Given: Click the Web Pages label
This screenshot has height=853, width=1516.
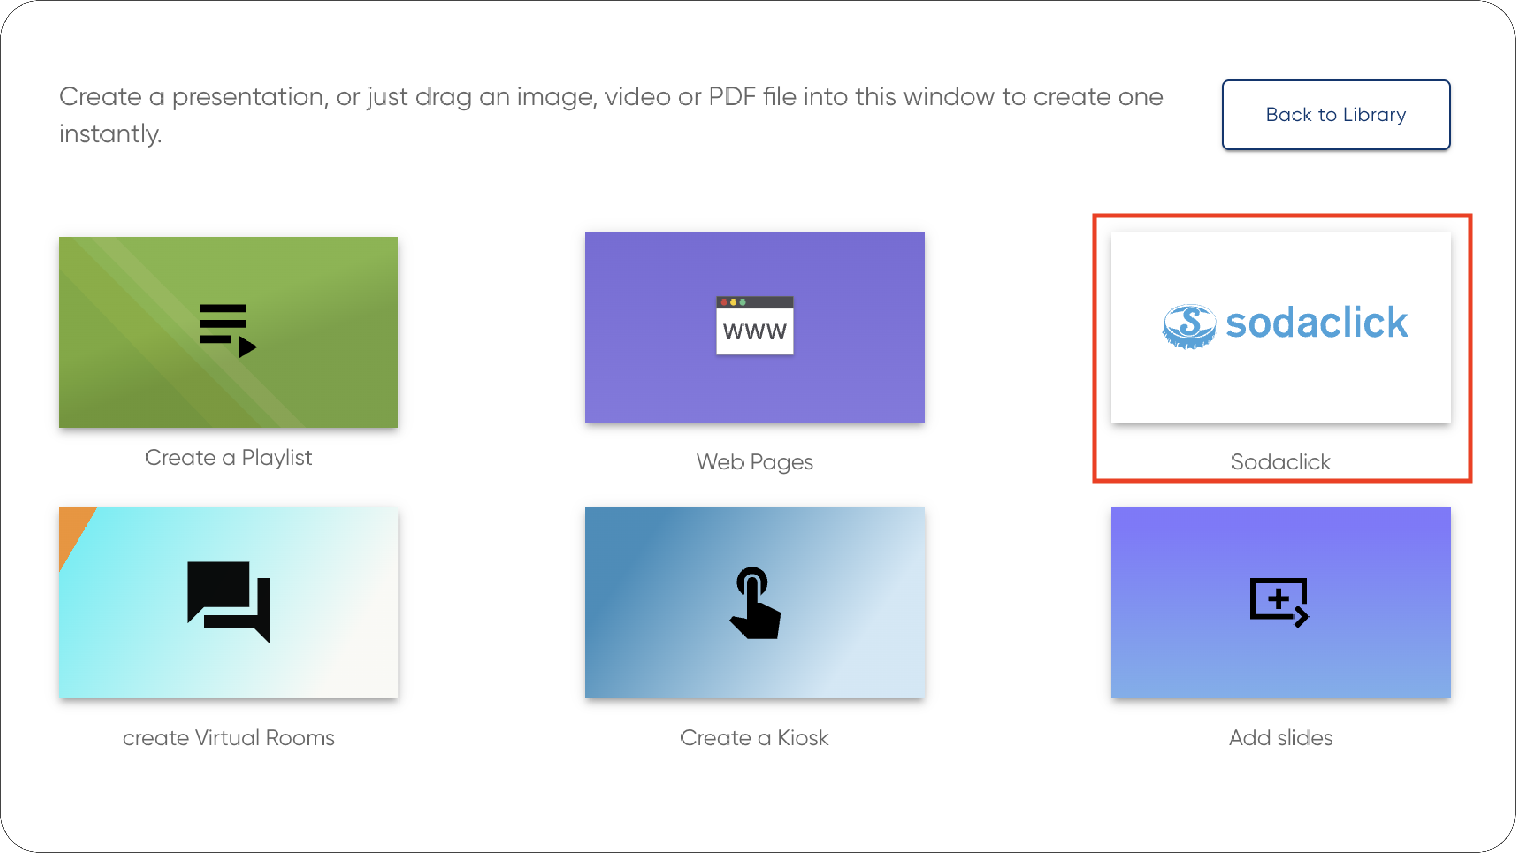Looking at the screenshot, I should click(x=755, y=462).
